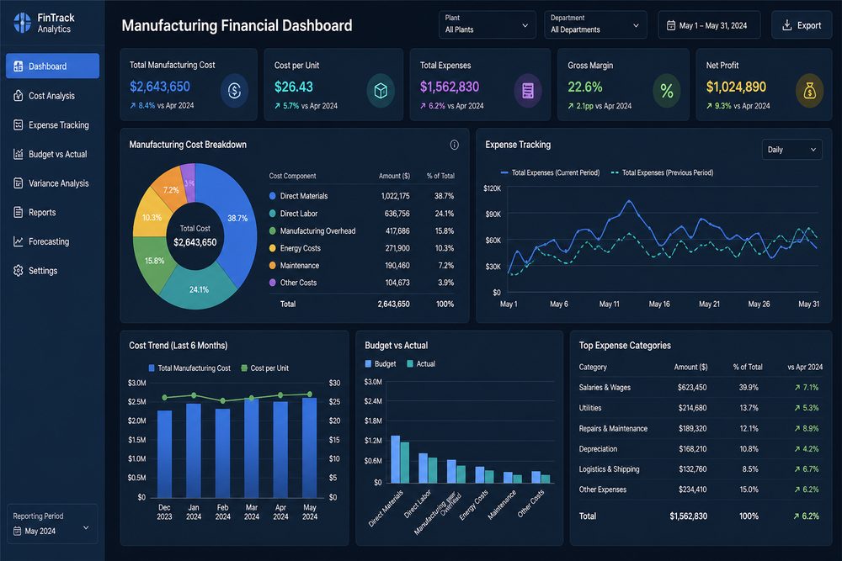Click the cube icon on Cost per Unit
This screenshot has height=561, width=842.
click(381, 91)
